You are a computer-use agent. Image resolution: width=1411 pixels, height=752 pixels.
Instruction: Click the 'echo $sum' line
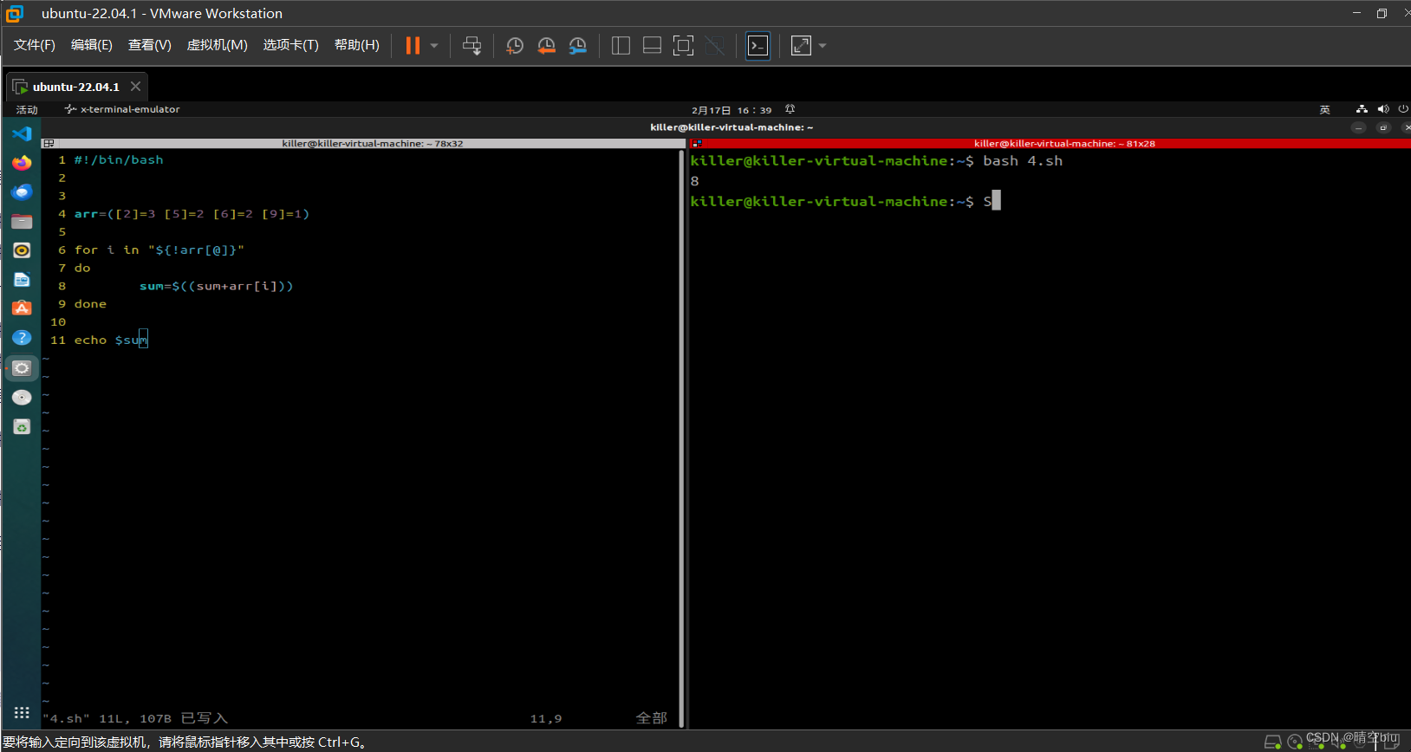pyautogui.click(x=111, y=340)
